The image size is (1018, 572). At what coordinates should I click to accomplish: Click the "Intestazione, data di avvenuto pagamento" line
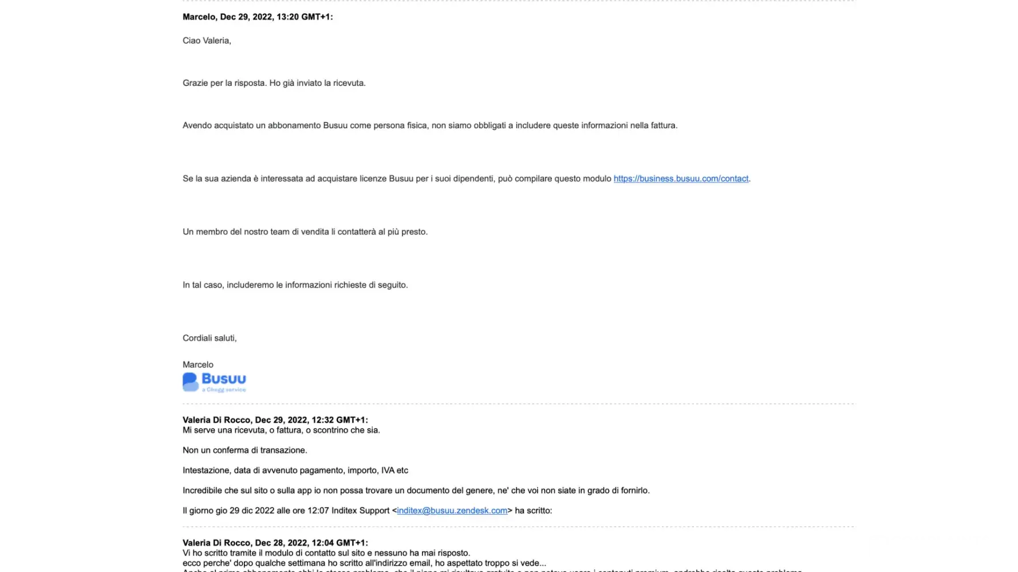[295, 470]
